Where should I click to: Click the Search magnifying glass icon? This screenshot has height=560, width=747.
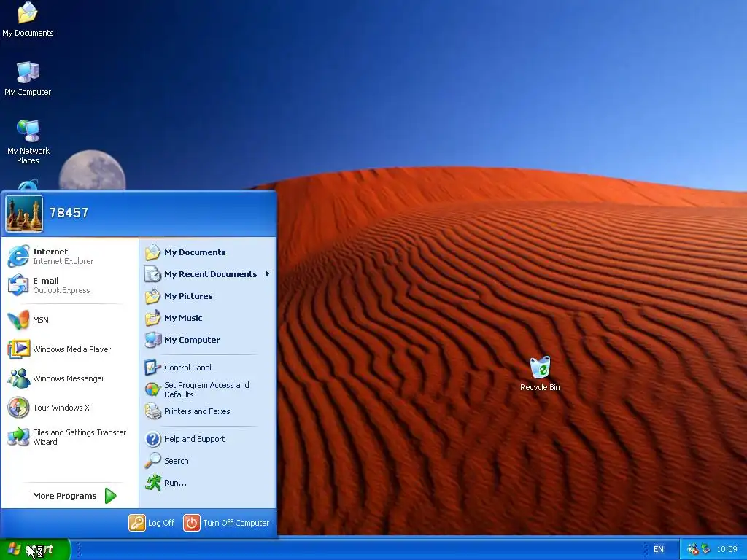[x=152, y=461]
